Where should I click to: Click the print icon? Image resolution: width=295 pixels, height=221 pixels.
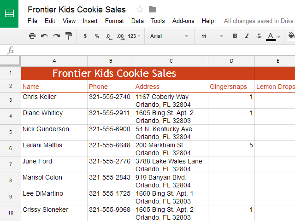click(32, 36)
